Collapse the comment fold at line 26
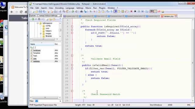 coord(72,91)
